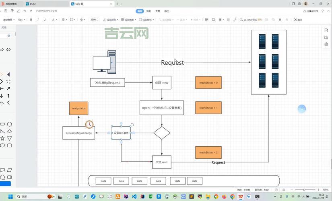This screenshot has height=201, width=332.
Task: Insert a hyperlink using the link icon
Action: click(235, 19)
